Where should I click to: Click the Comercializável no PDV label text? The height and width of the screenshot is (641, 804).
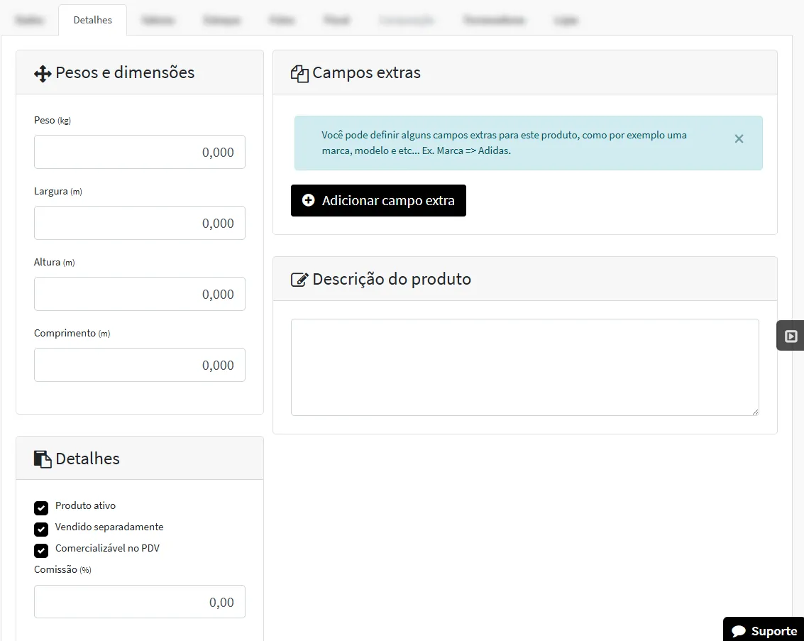[x=107, y=548]
